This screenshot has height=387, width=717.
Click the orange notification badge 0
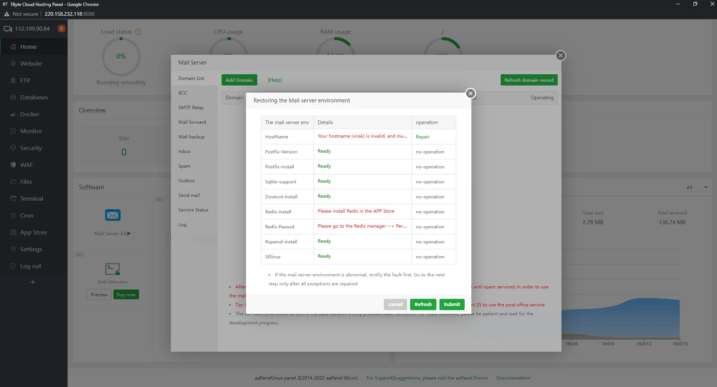pos(62,28)
